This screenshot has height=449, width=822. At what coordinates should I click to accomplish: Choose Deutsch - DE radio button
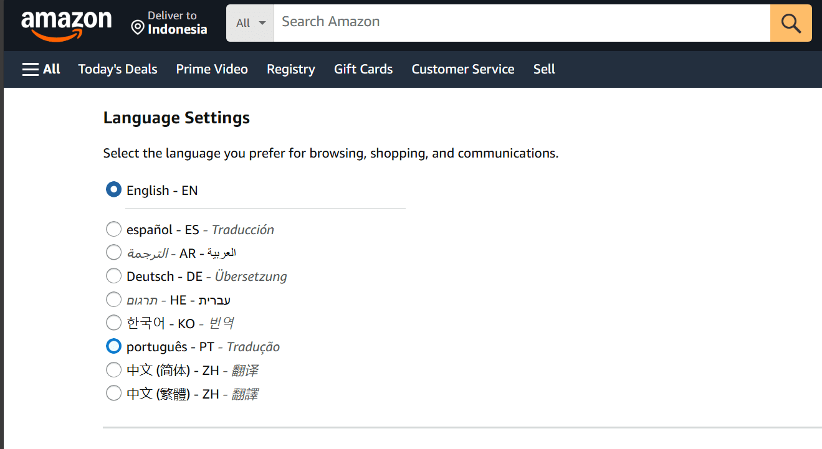point(113,276)
